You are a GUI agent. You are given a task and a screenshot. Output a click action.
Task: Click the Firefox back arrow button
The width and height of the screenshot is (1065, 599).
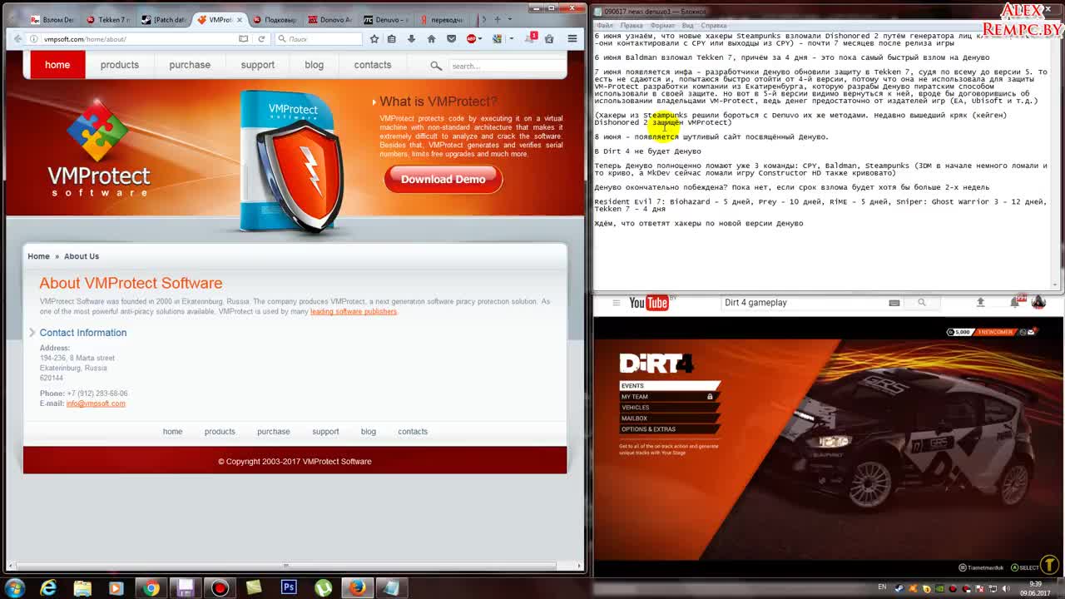point(18,38)
